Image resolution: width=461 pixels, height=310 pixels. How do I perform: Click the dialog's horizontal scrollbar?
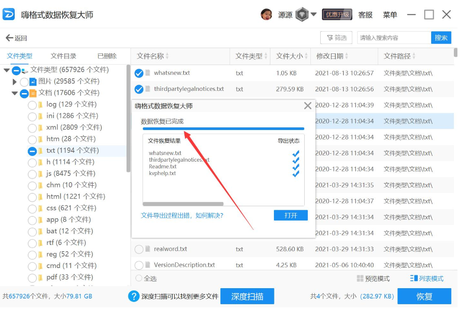tap(184, 204)
